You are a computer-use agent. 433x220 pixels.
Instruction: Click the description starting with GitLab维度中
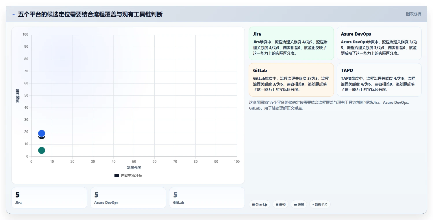(x=291, y=84)
